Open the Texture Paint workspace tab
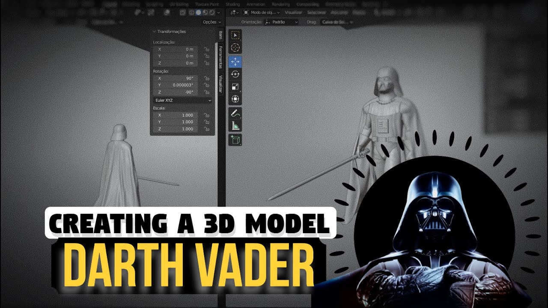The image size is (548, 308). (207, 4)
